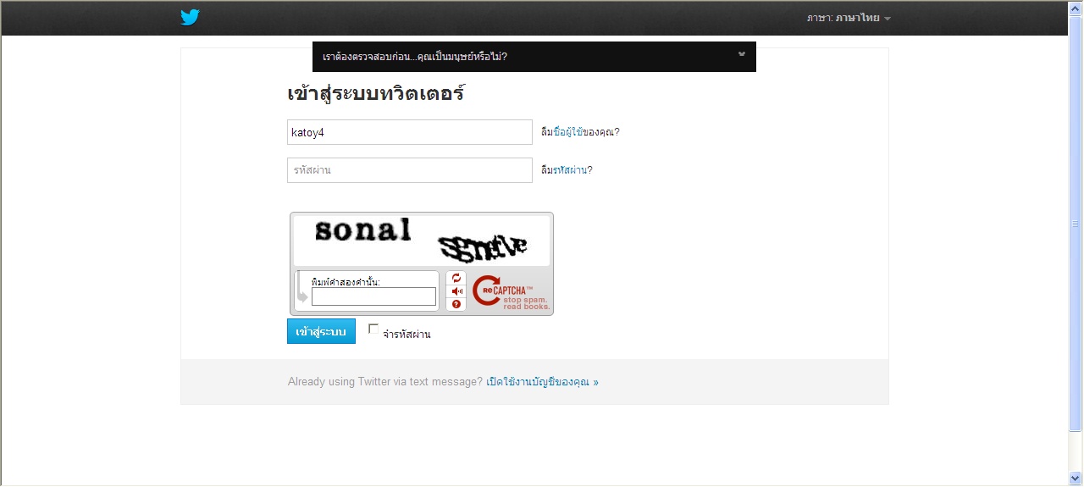
Task: Click the captcha word image 'sonal'
Action: (x=362, y=230)
